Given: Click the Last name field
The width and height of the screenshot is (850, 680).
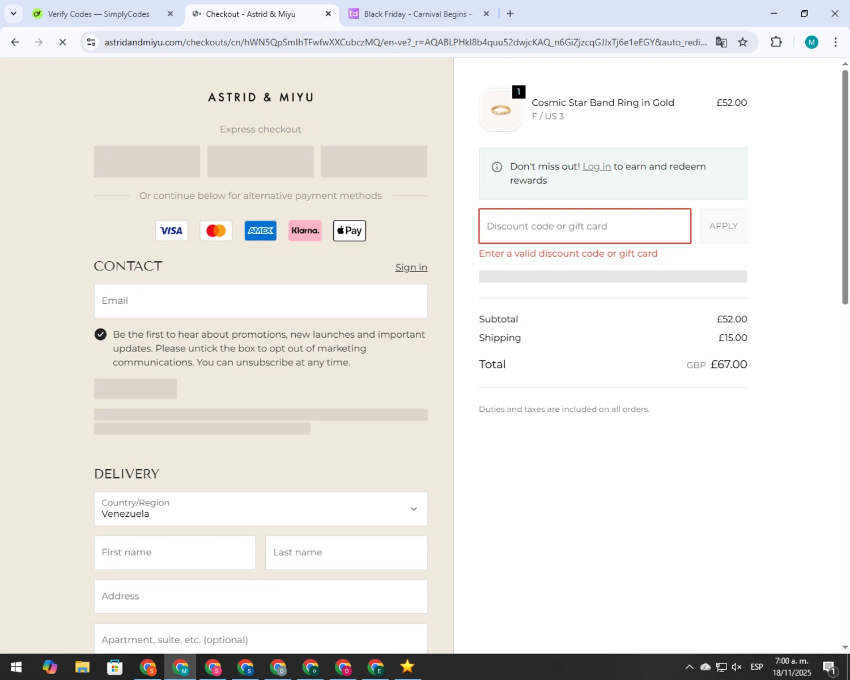Looking at the screenshot, I should [x=346, y=552].
